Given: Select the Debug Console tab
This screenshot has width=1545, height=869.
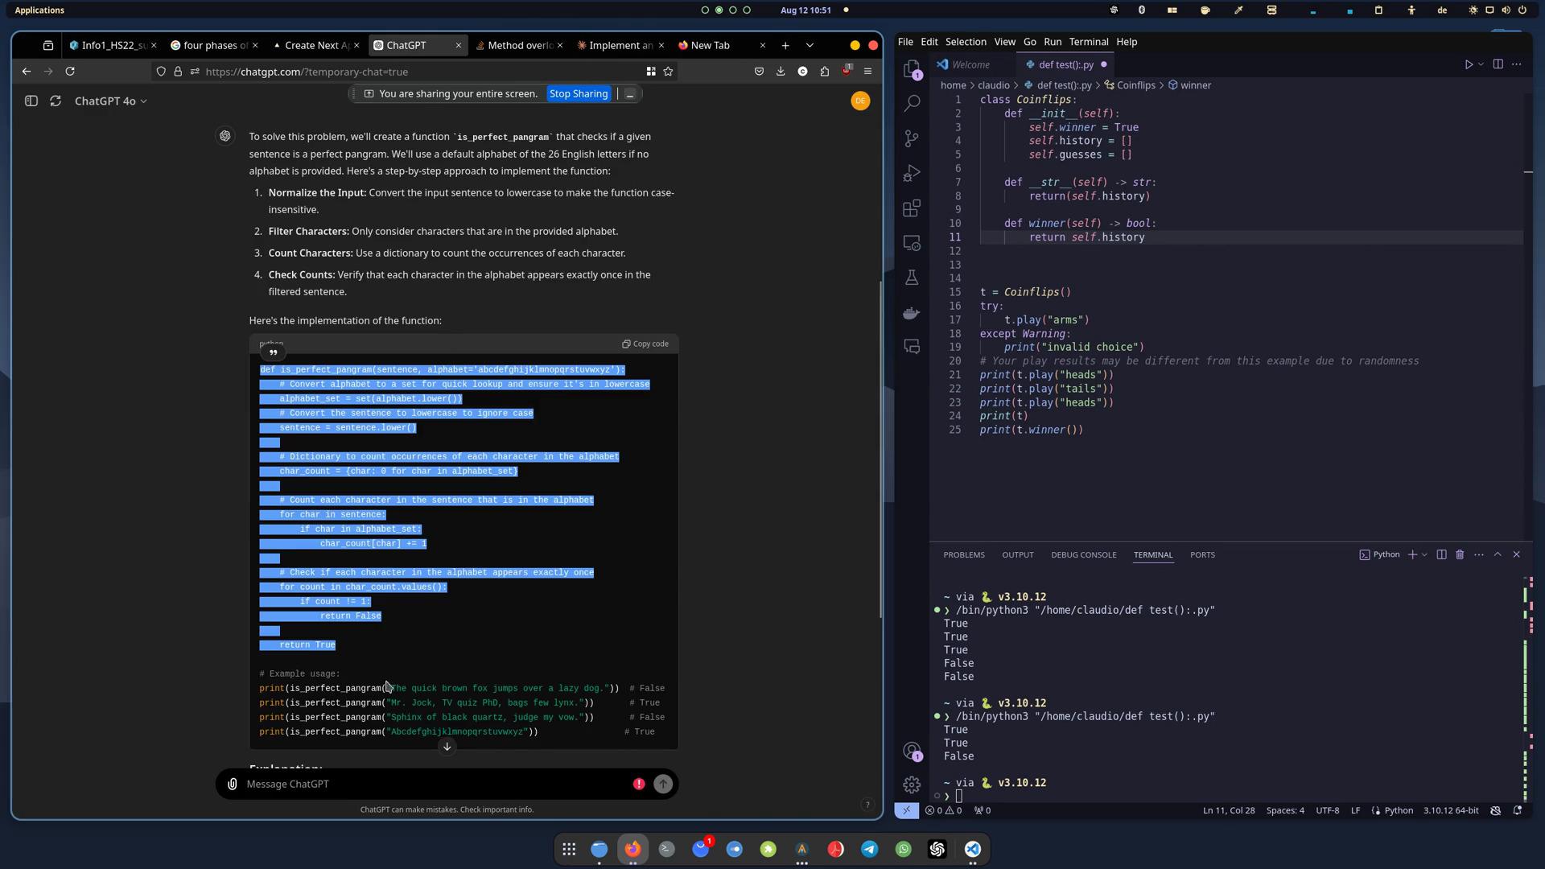Looking at the screenshot, I should 1083,554.
